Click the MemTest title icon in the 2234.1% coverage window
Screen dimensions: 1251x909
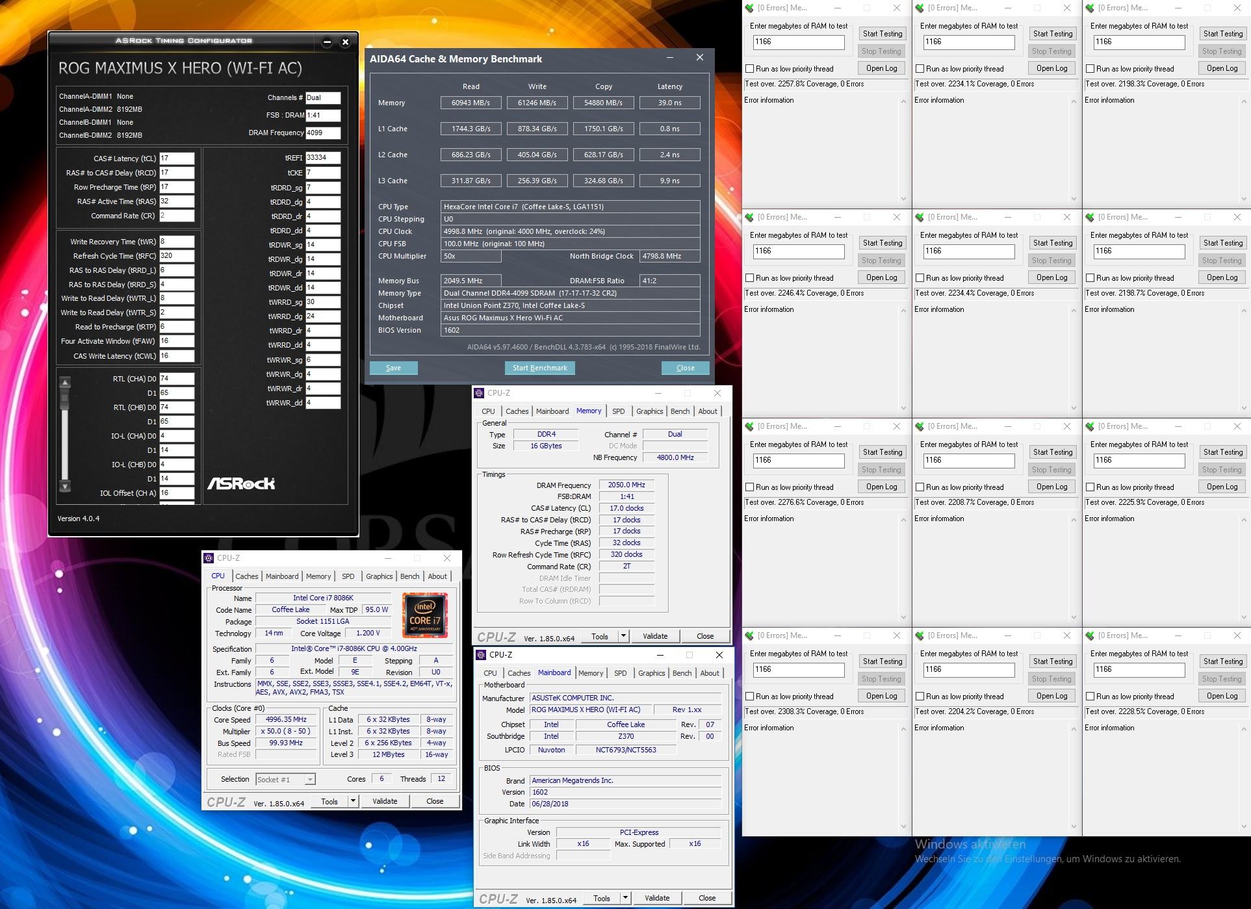click(x=920, y=8)
